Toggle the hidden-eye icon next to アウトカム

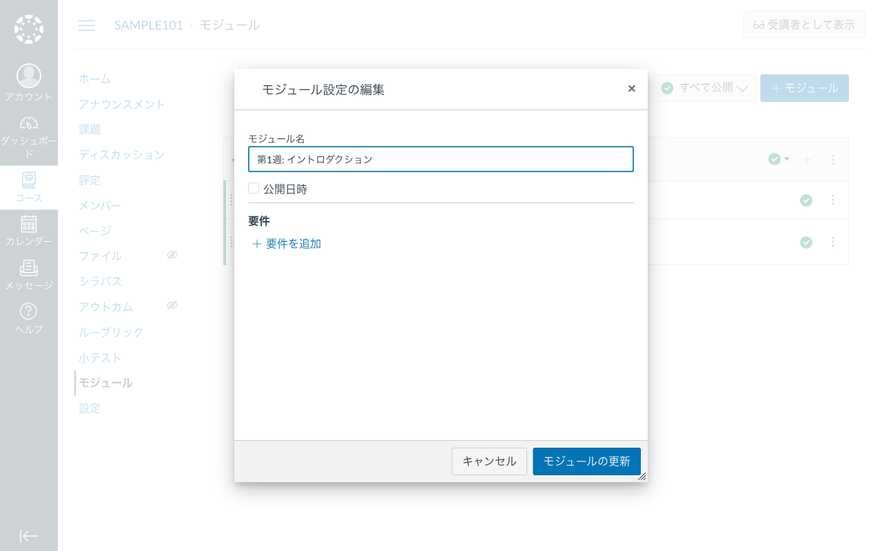tap(172, 305)
